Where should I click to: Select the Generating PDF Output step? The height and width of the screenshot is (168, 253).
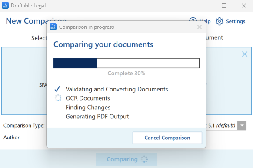[97, 117]
